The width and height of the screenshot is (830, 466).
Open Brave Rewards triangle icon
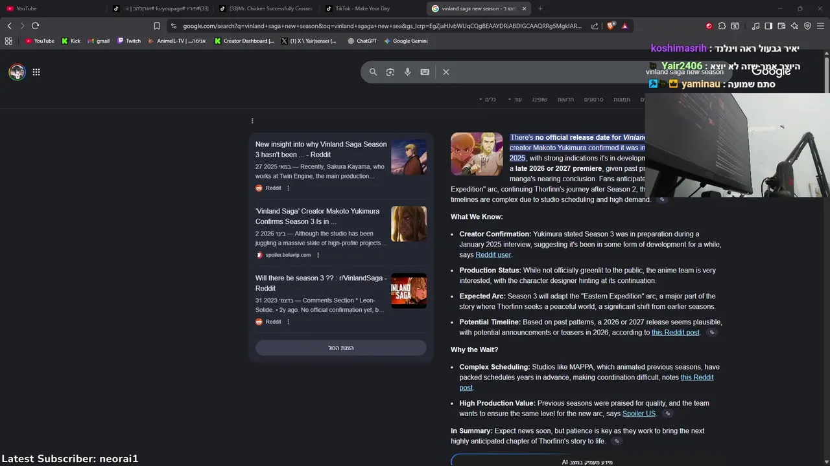[624, 26]
